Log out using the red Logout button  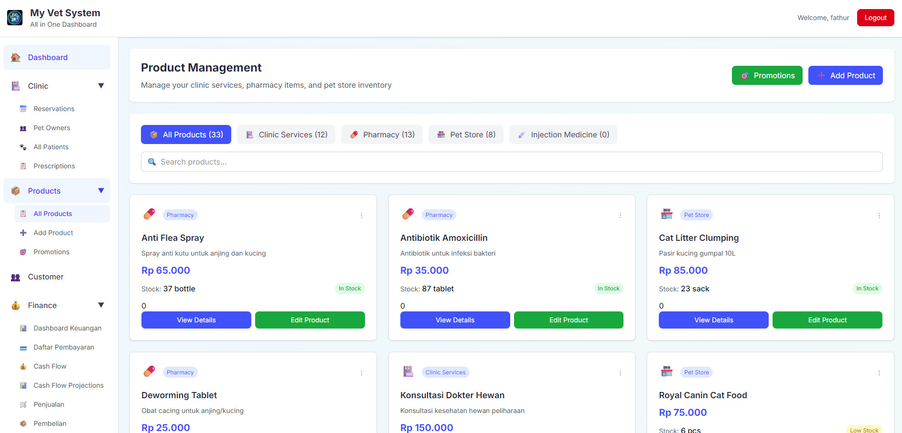click(875, 18)
